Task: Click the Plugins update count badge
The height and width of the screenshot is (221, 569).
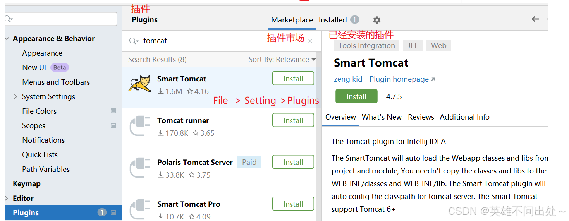Action: [102, 212]
